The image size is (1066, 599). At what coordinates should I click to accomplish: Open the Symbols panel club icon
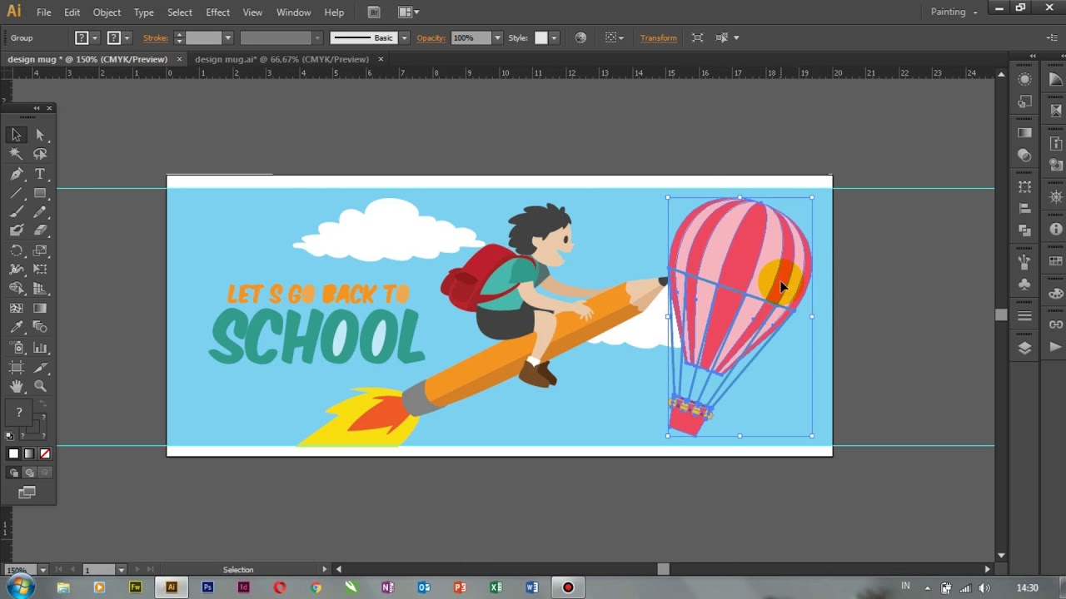(1025, 284)
